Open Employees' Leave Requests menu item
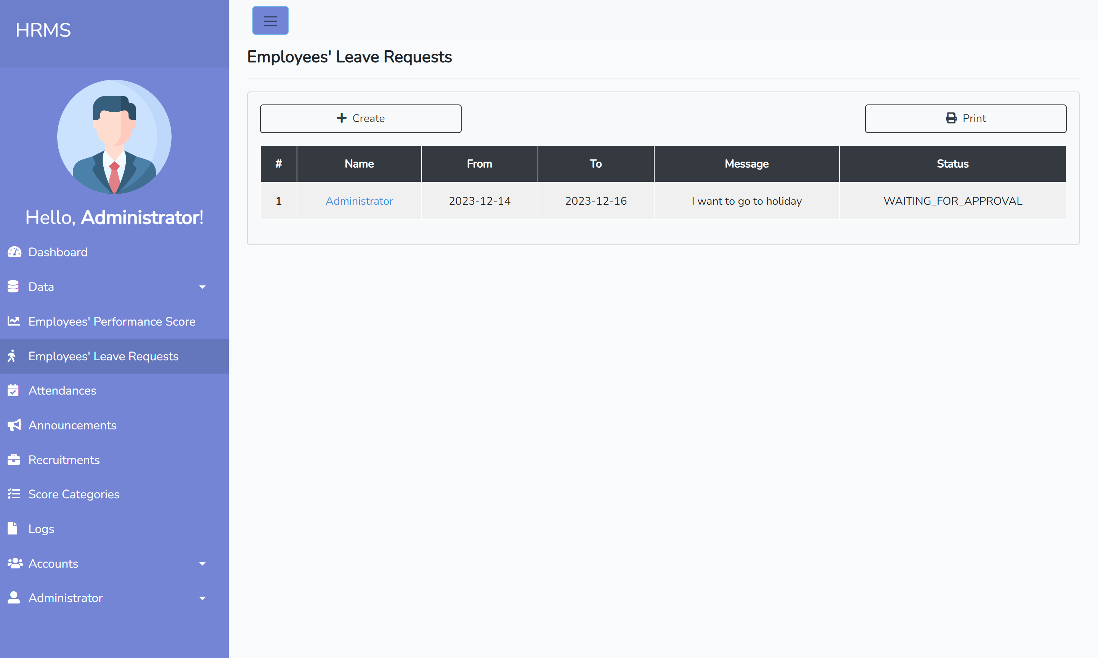This screenshot has height=658, width=1098. tap(103, 356)
